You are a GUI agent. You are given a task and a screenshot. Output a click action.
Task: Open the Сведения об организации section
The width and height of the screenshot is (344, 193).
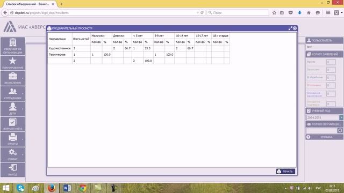coord(13,46)
